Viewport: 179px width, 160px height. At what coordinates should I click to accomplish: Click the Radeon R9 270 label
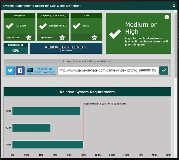pos(58,26)
